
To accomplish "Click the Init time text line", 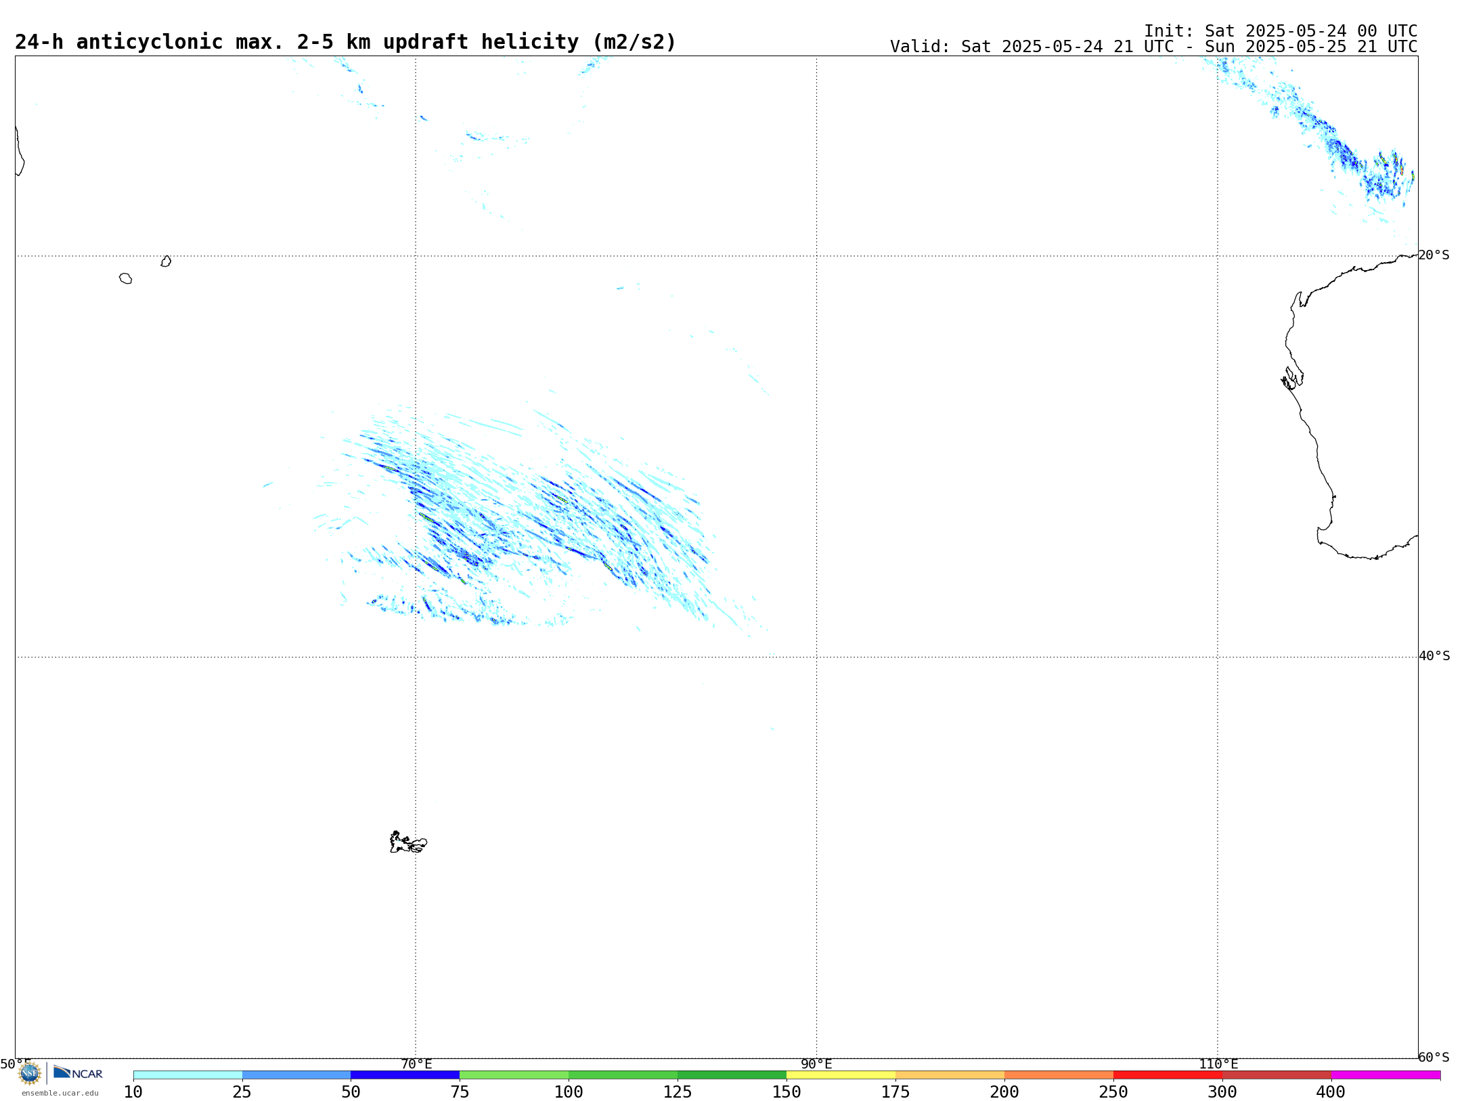I will (1281, 31).
